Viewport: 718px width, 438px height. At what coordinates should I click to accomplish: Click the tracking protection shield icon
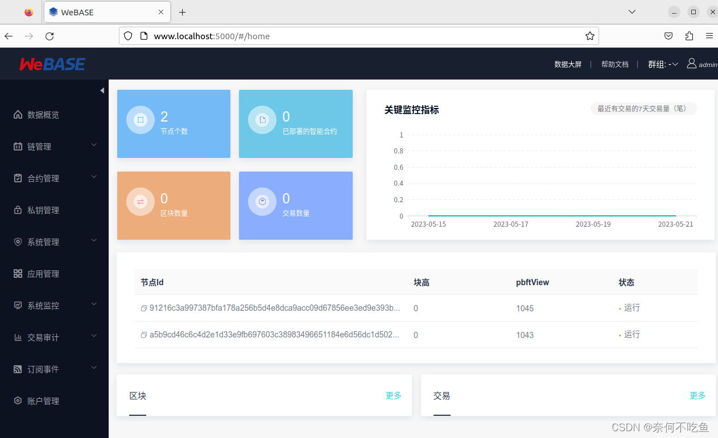[x=127, y=35]
